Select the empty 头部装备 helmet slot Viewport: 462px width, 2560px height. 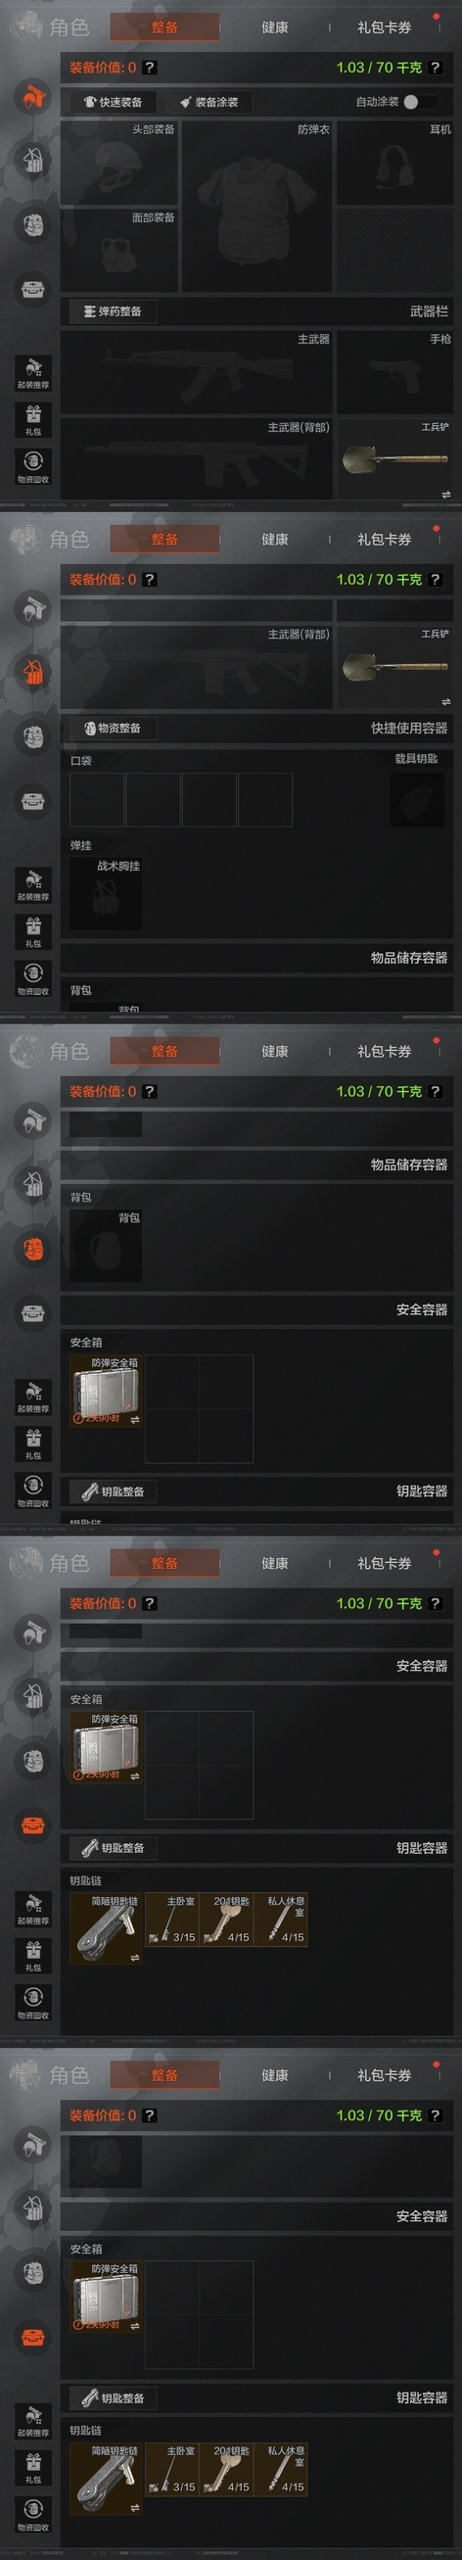[x=119, y=162]
